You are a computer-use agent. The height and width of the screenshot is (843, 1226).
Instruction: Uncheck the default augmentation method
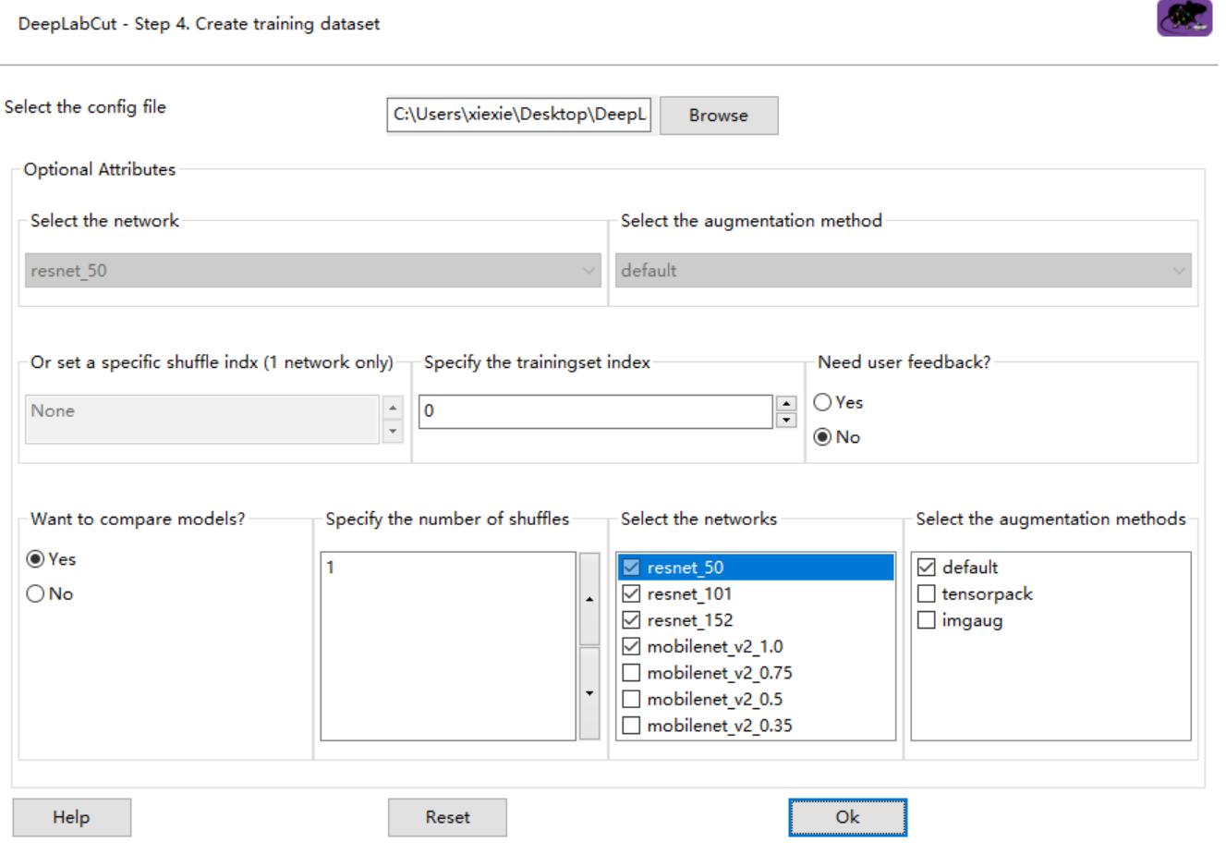(926, 567)
